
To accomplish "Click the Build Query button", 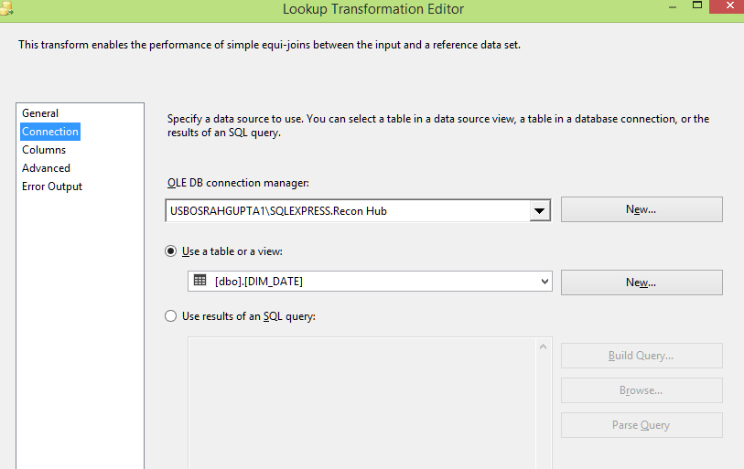I will (x=642, y=356).
